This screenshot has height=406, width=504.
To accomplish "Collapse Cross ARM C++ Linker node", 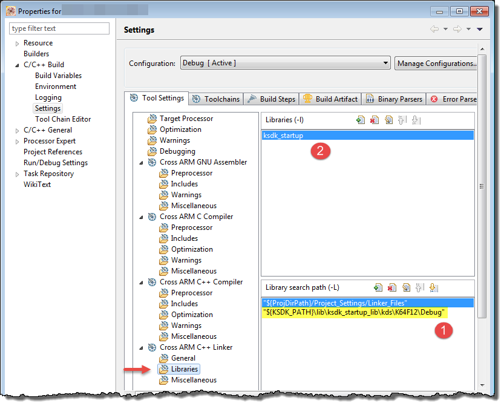I will coord(141,348).
